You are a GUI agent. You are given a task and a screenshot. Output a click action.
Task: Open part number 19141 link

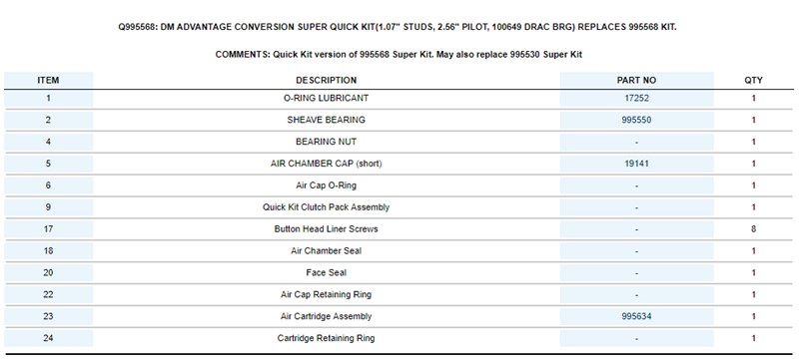click(x=636, y=164)
